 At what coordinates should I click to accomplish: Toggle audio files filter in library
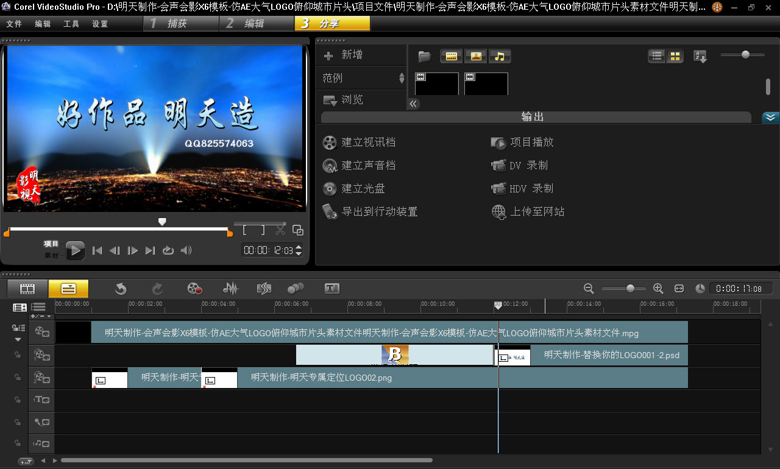pyautogui.click(x=500, y=57)
